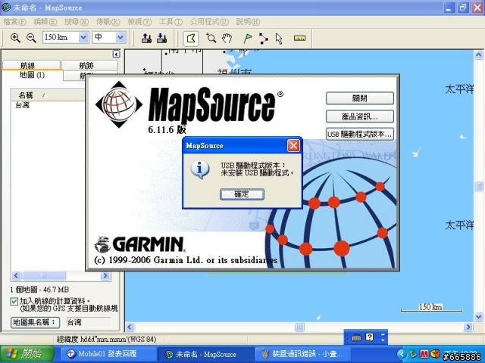Open the 編輯 (Edit) menu
Screen dimensions: 485x363
45,22
